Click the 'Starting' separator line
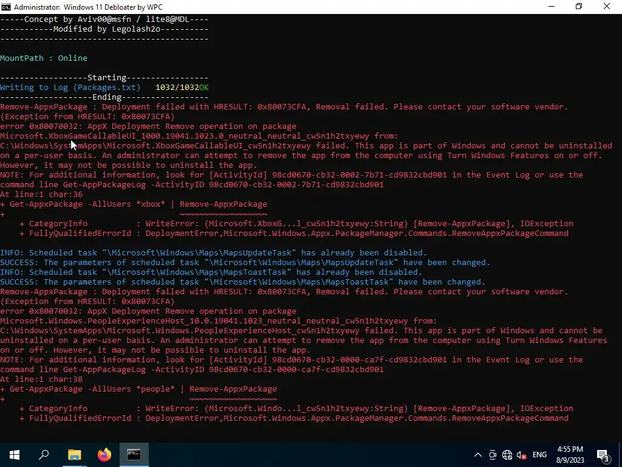 pyautogui.click(x=104, y=78)
